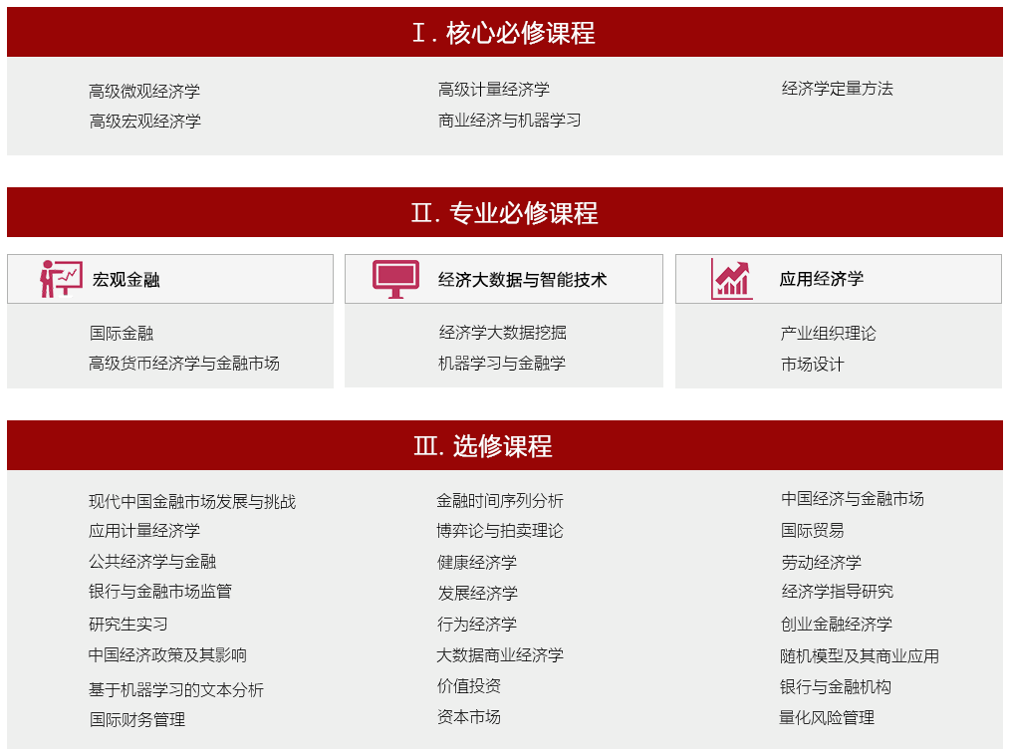The width and height of the screenshot is (1010, 756).
Task: Click the rising chart icon next to 应用经济学
Action: click(x=728, y=278)
